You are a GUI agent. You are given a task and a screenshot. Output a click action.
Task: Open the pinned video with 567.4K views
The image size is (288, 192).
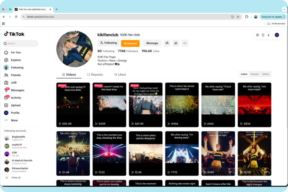coord(145,104)
